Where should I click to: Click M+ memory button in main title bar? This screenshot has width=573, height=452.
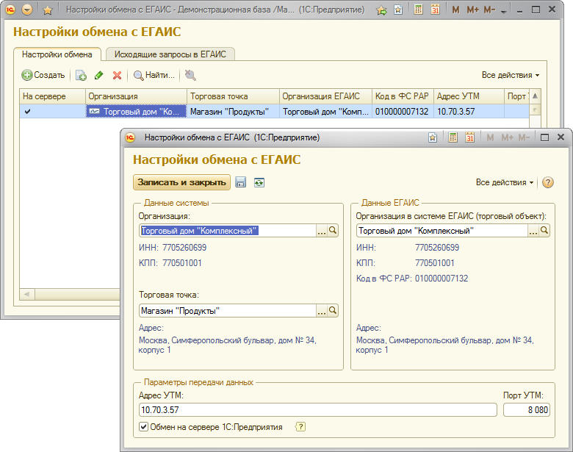472,10
